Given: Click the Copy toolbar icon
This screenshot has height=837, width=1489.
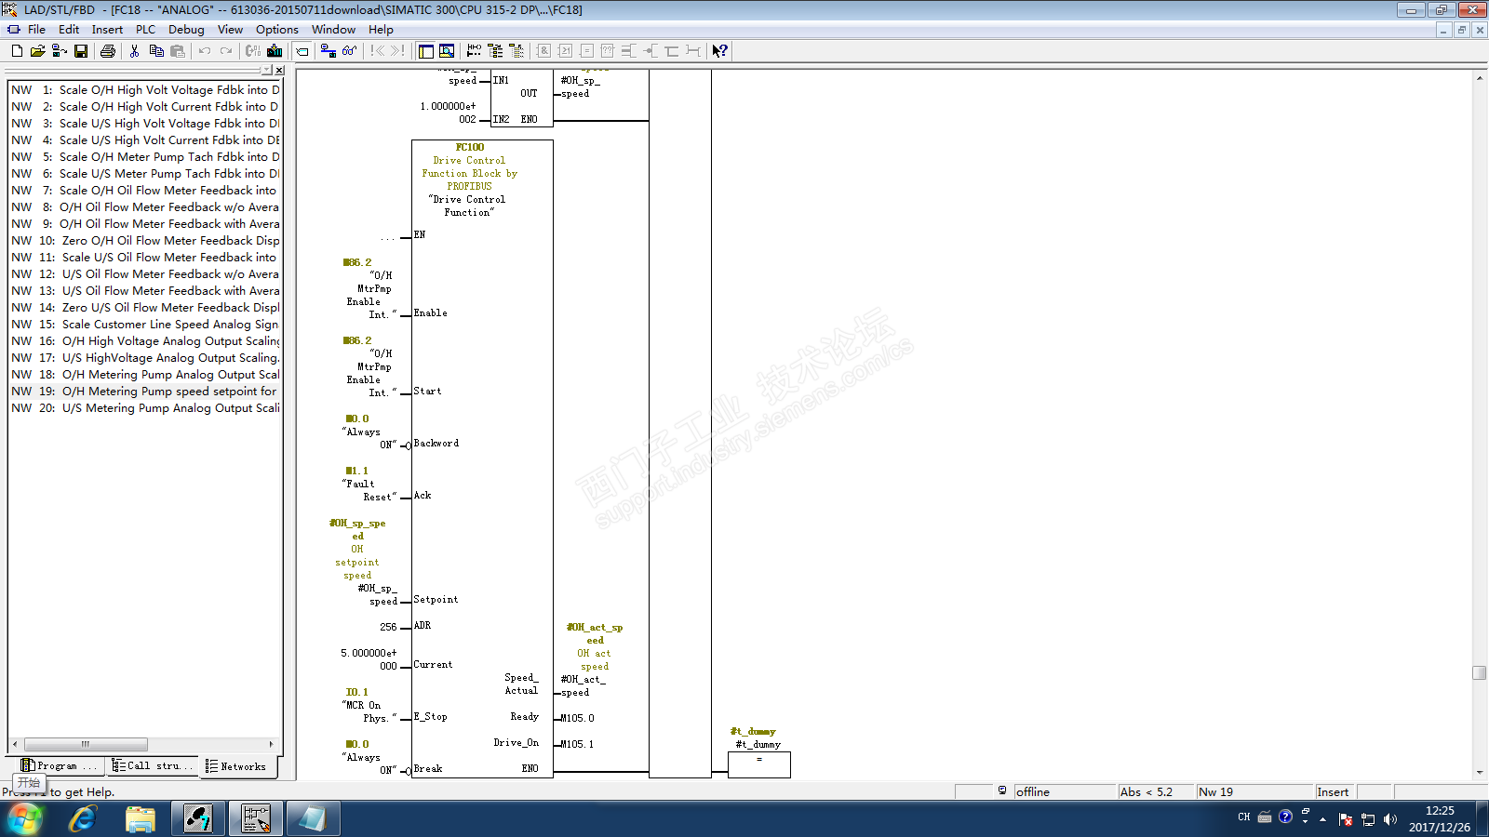Looking at the screenshot, I should pos(156,51).
